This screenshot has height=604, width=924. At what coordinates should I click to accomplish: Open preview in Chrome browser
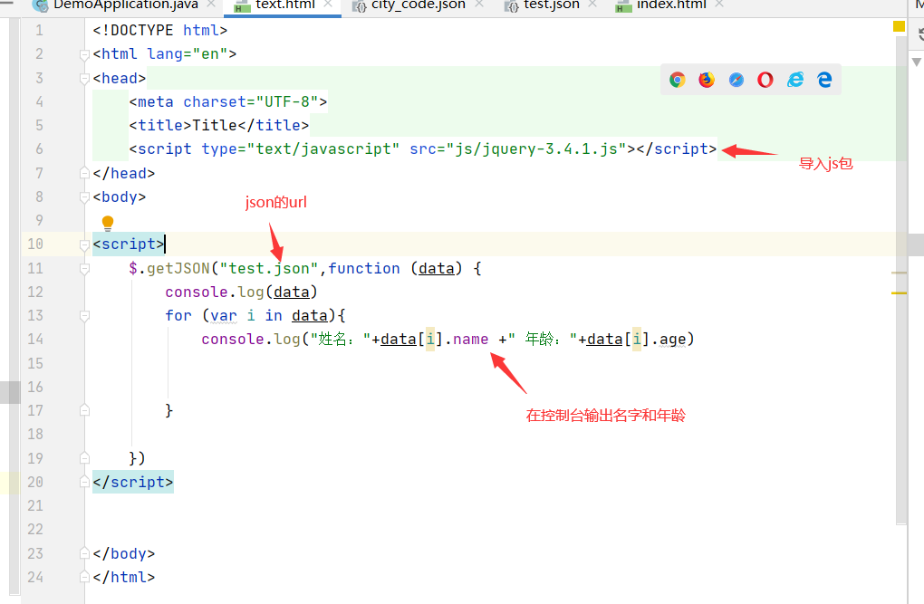(x=677, y=80)
